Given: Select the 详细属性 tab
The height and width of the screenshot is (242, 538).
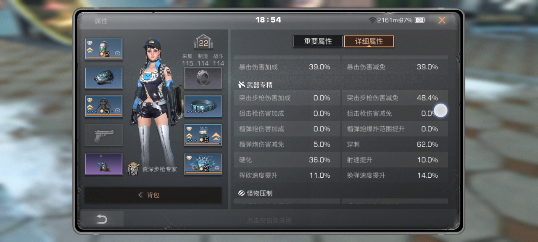Looking at the screenshot, I should tap(369, 41).
